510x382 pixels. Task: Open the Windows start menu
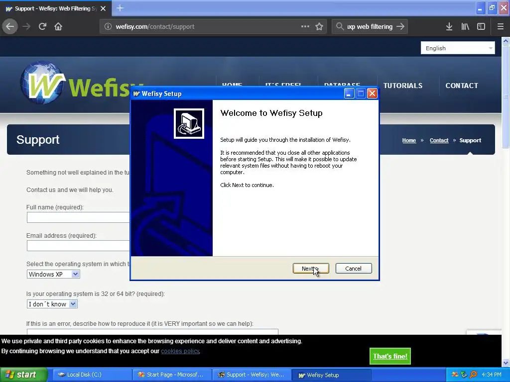click(23, 375)
